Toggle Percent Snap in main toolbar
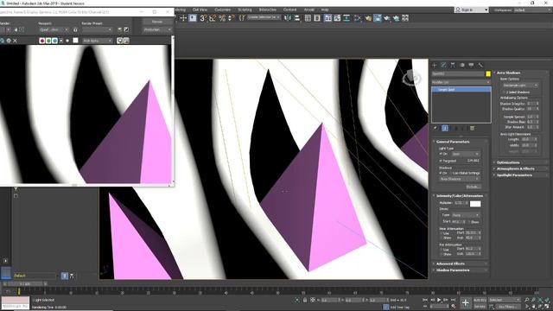The width and height of the screenshot is (553, 311). (x=222, y=18)
